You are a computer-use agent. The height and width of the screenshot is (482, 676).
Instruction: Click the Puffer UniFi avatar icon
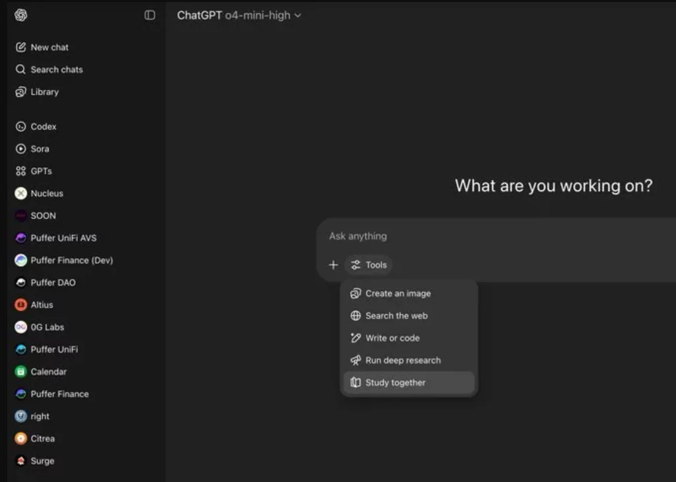pos(20,349)
